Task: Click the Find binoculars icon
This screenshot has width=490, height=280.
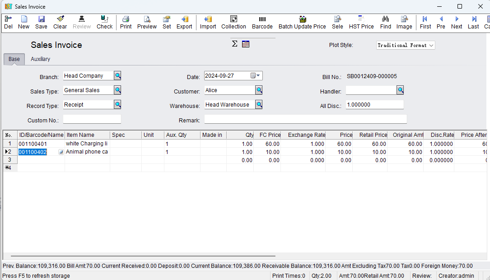Action: [385, 19]
